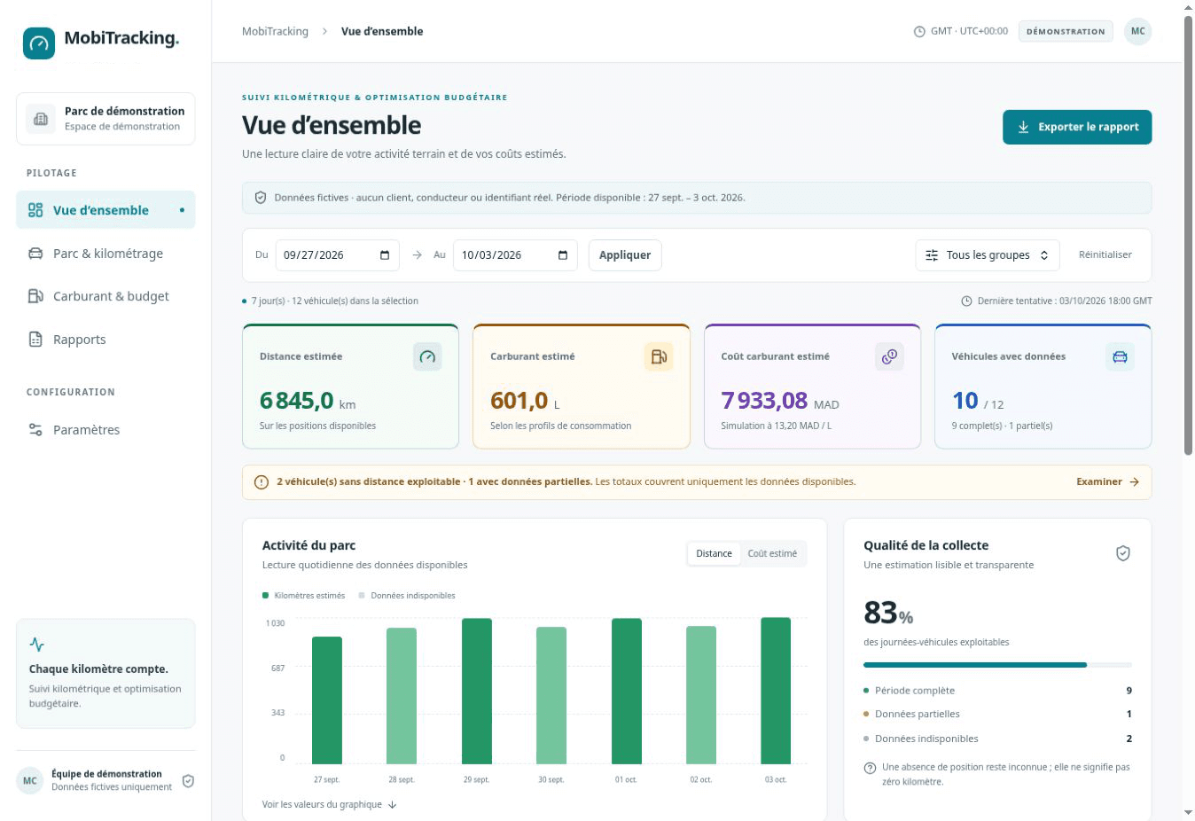Click the DÉMONSTRATION badge in header
1195x821 pixels.
tap(1066, 31)
